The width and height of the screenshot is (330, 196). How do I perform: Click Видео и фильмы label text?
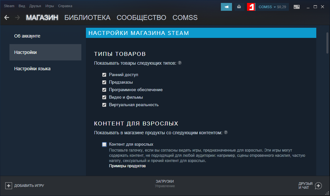126,97
